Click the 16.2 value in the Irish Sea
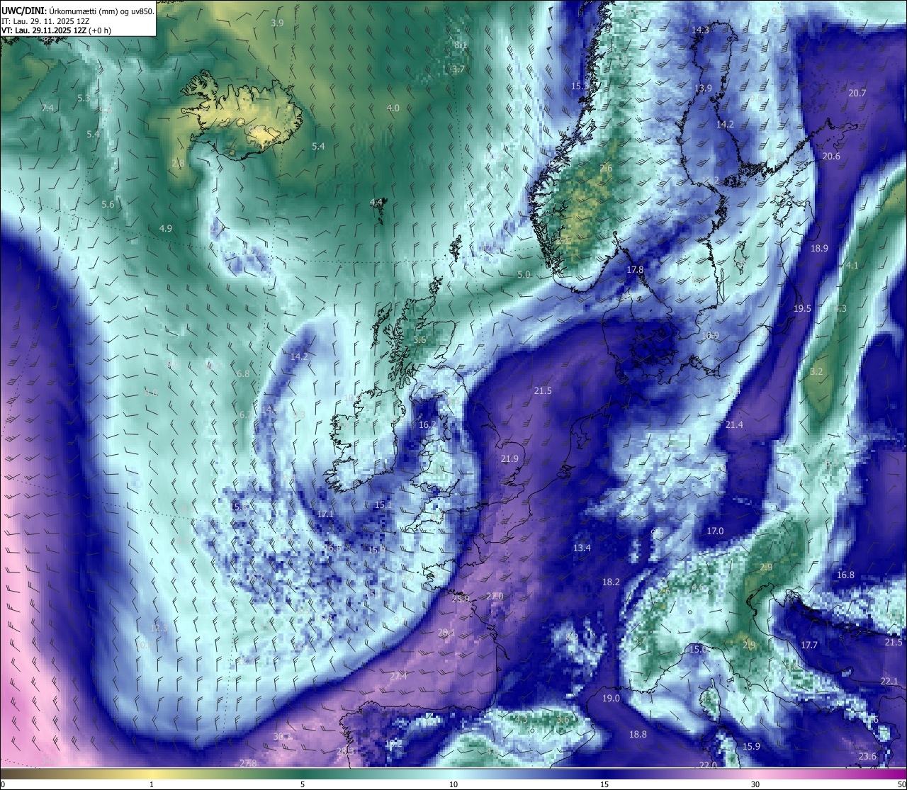 click(x=427, y=424)
